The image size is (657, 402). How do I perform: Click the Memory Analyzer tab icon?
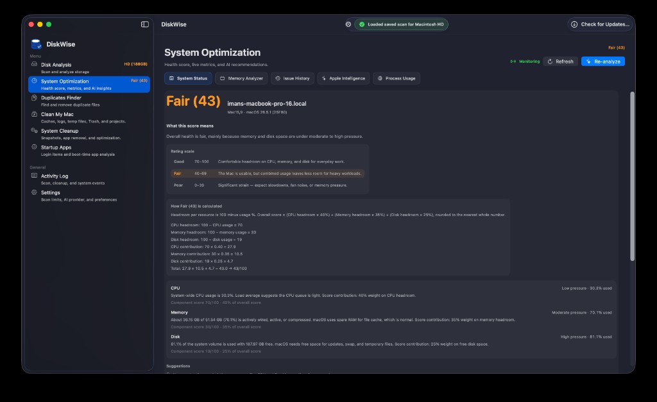pos(223,78)
